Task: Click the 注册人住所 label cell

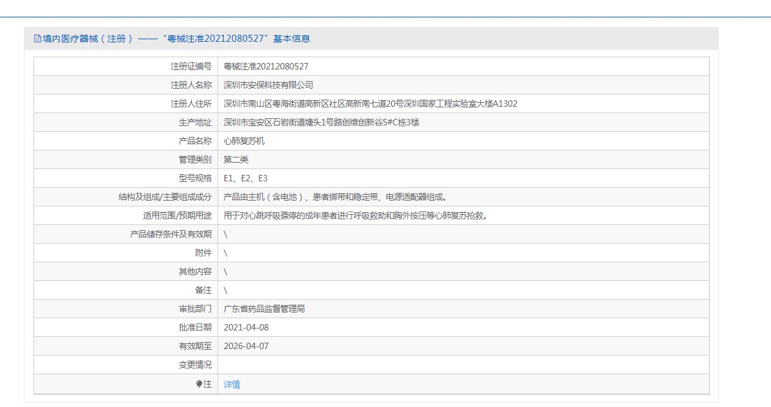Action: click(x=126, y=104)
